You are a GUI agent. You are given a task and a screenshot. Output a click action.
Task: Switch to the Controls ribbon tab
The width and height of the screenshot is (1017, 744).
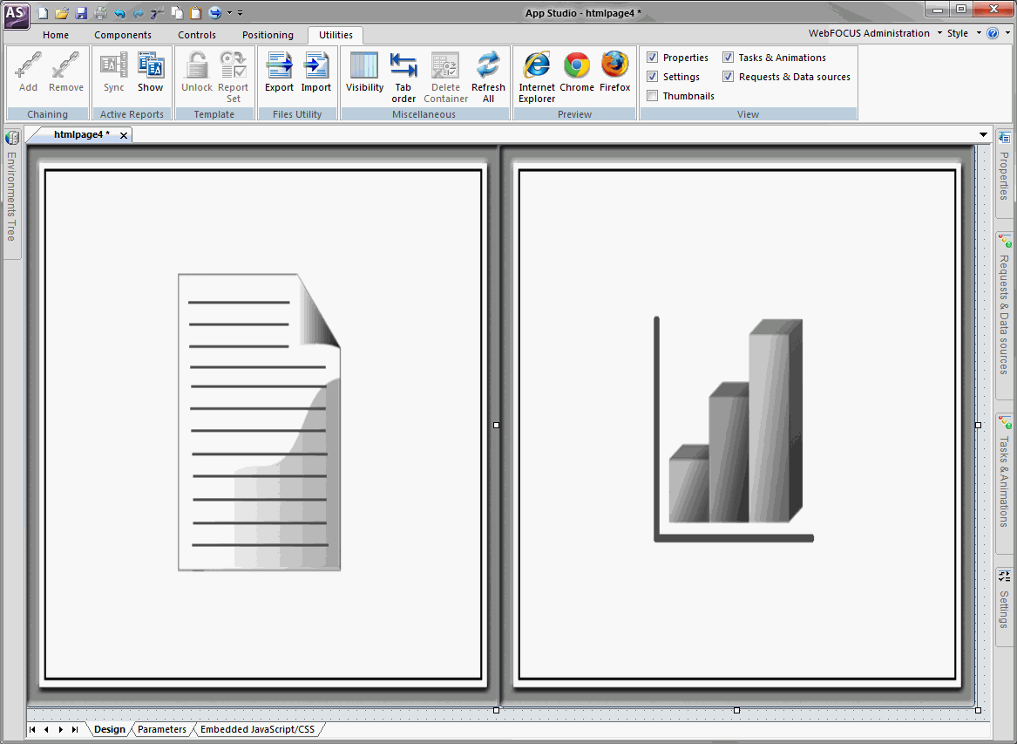click(x=197, y=35)
